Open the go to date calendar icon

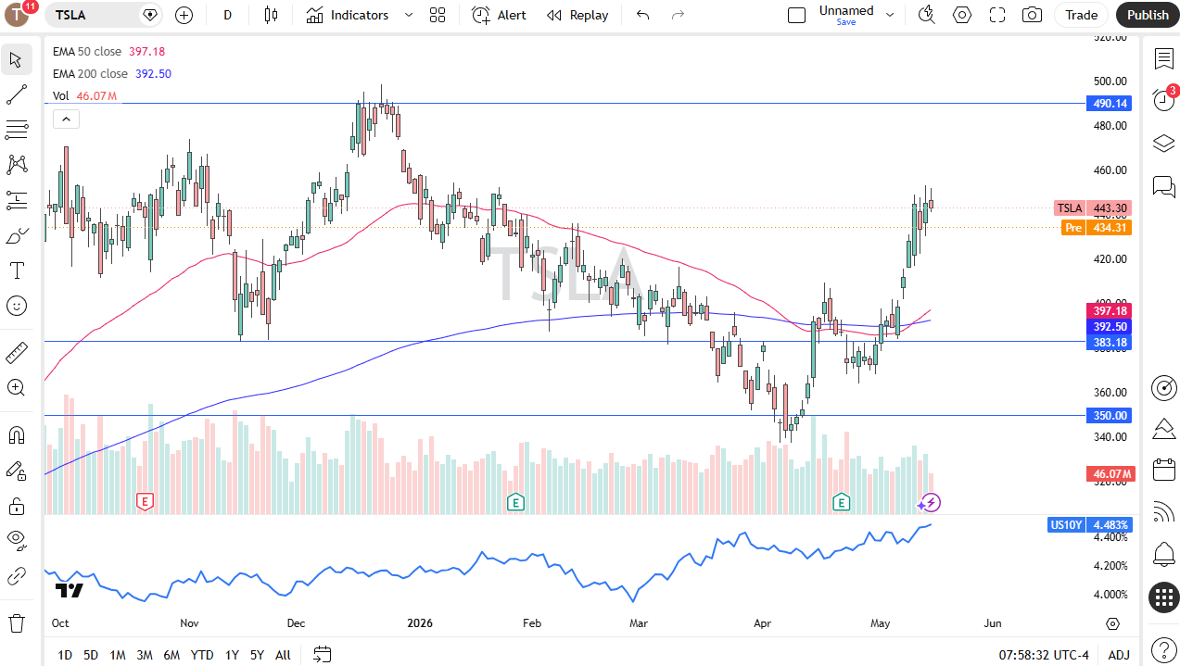coord(322,655)
